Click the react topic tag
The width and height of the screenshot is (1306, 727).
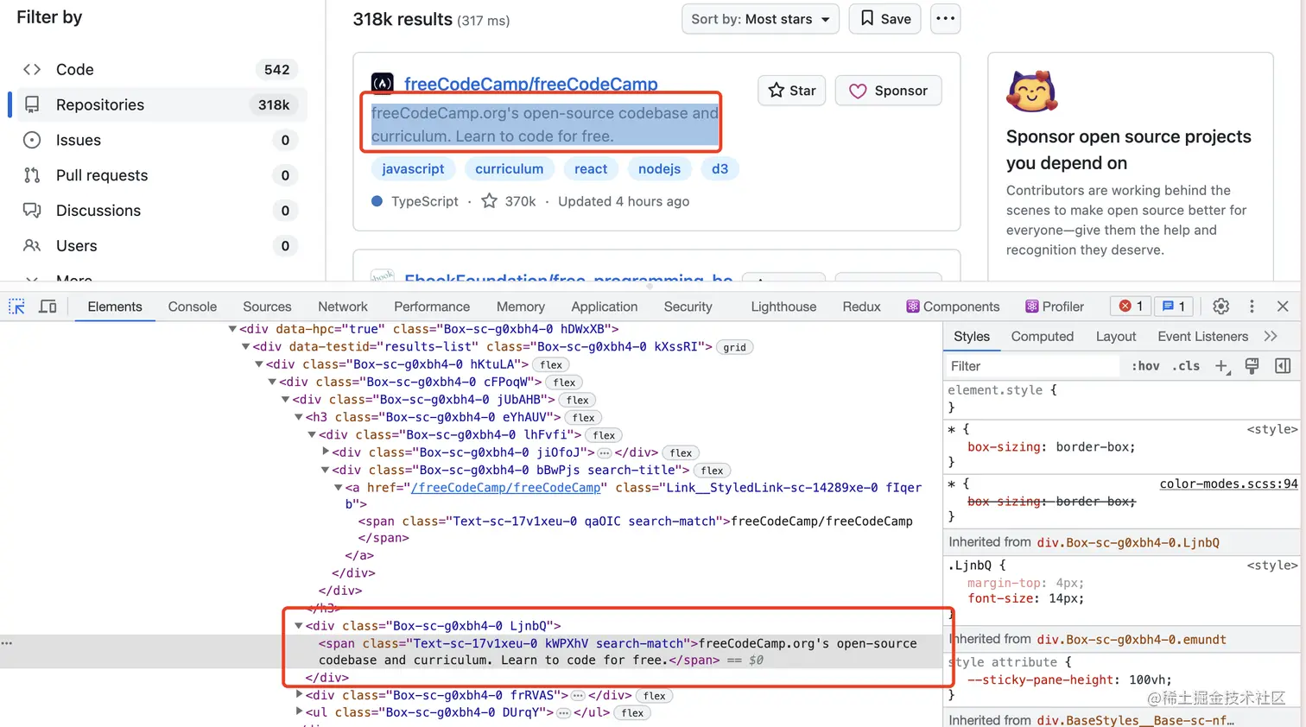coord(591,169)
